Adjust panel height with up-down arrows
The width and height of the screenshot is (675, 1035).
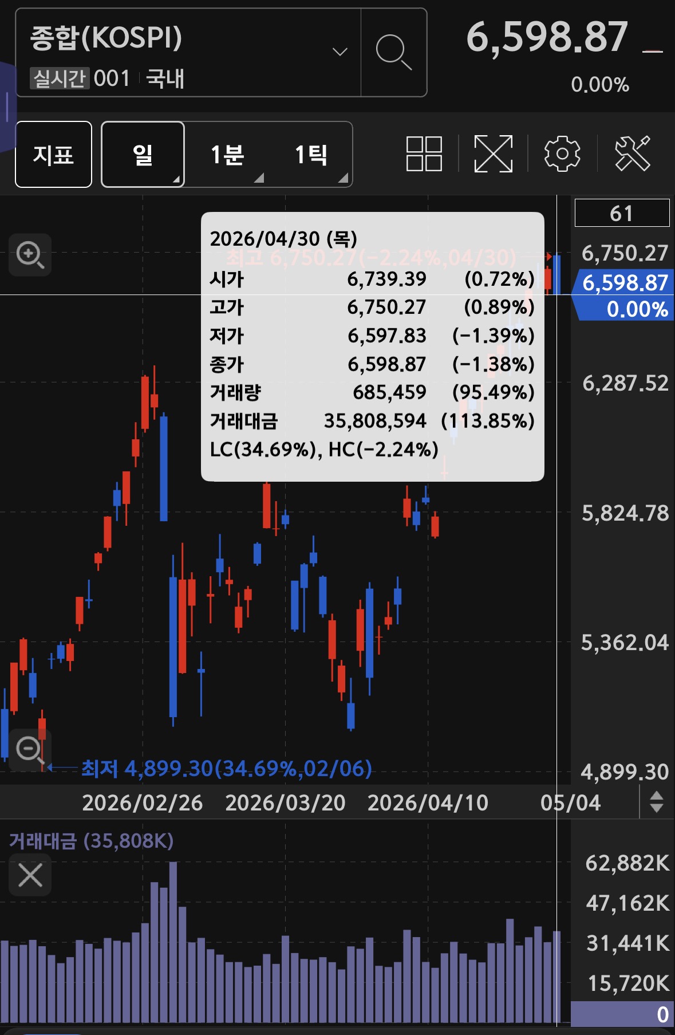pos(657,802)
